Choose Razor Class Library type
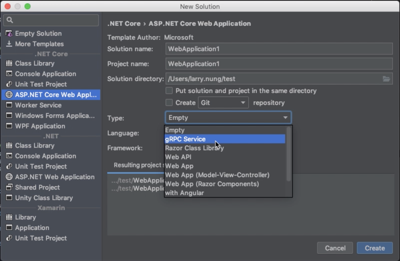The width and height of the screenshot is (400, 261). [x=225, y=148]
